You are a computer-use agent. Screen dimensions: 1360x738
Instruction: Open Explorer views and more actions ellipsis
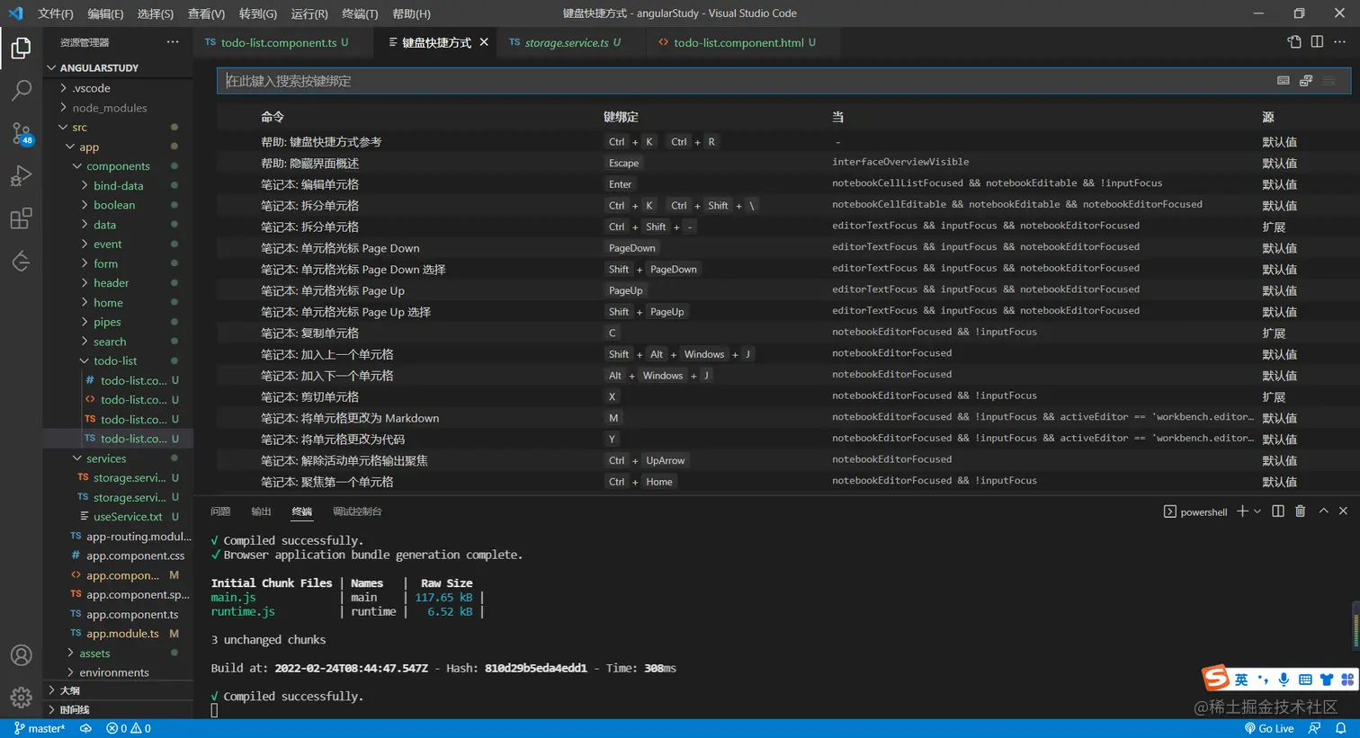pos(173,42)
